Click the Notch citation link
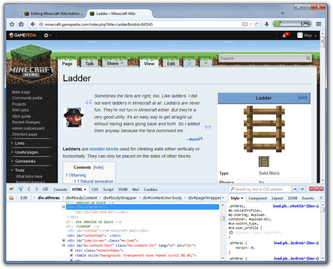 [x=201, y=138]
